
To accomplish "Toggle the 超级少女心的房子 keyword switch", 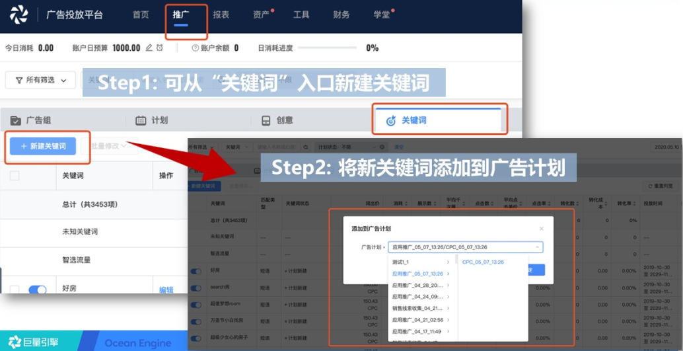I will point(196,338).
